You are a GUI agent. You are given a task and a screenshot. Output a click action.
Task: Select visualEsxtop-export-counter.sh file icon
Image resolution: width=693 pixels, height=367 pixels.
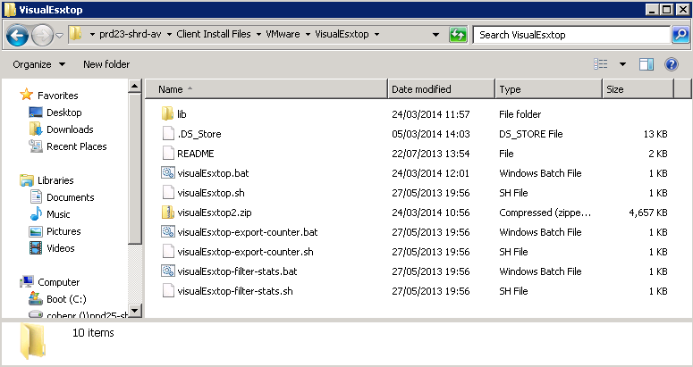[168, 252]
